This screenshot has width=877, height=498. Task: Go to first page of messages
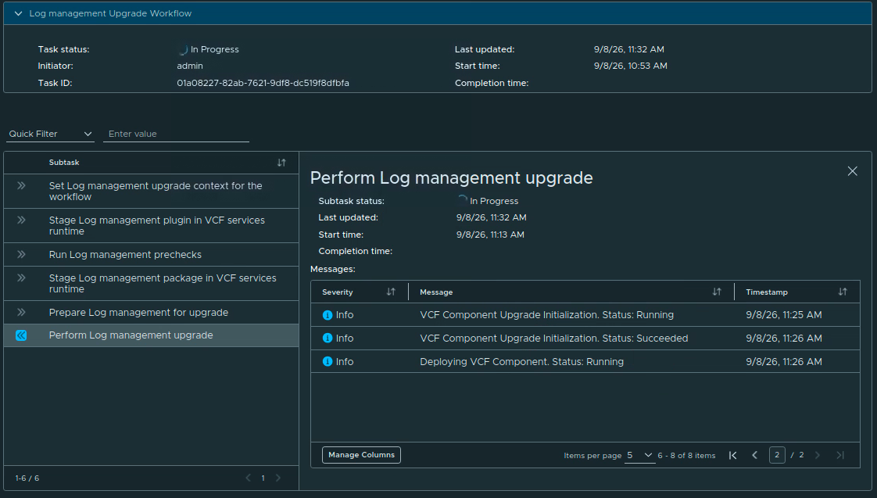click(732, 456)
